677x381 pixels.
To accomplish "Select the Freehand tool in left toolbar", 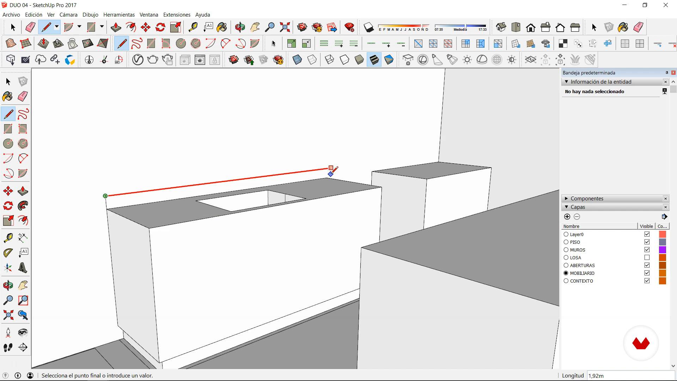I will [23, 114].
